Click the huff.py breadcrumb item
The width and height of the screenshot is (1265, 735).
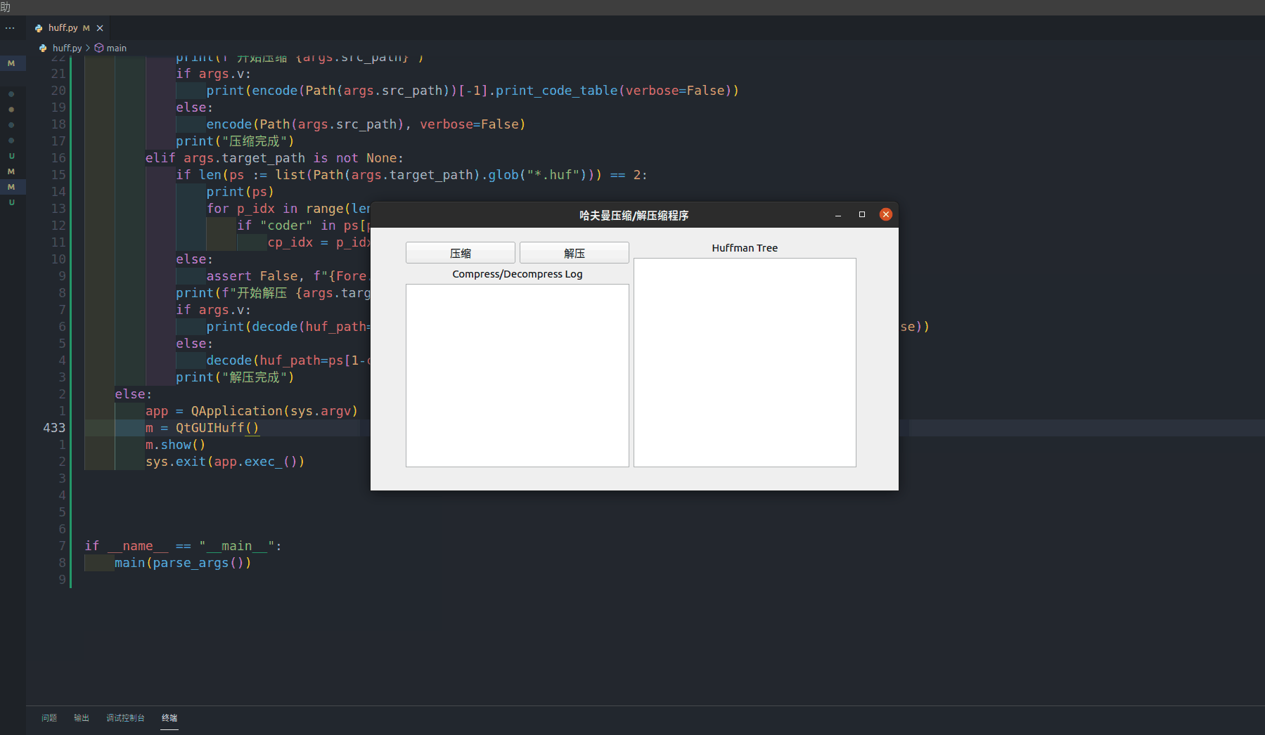pos(67,48)
